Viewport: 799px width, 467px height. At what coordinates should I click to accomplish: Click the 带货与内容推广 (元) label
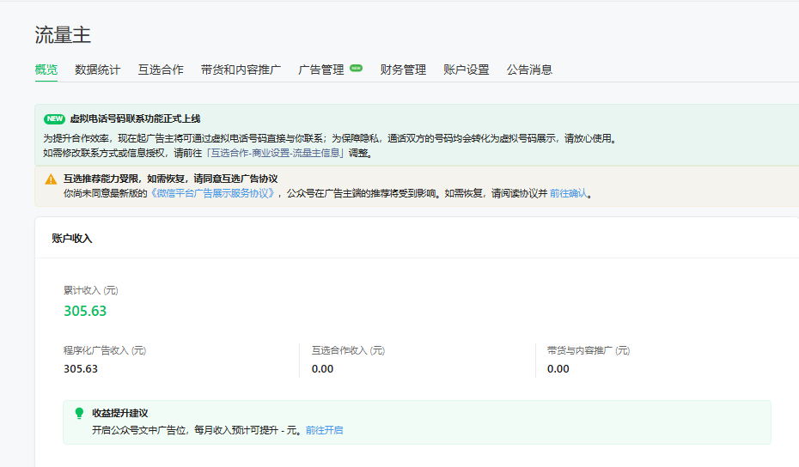click(589, 350)
